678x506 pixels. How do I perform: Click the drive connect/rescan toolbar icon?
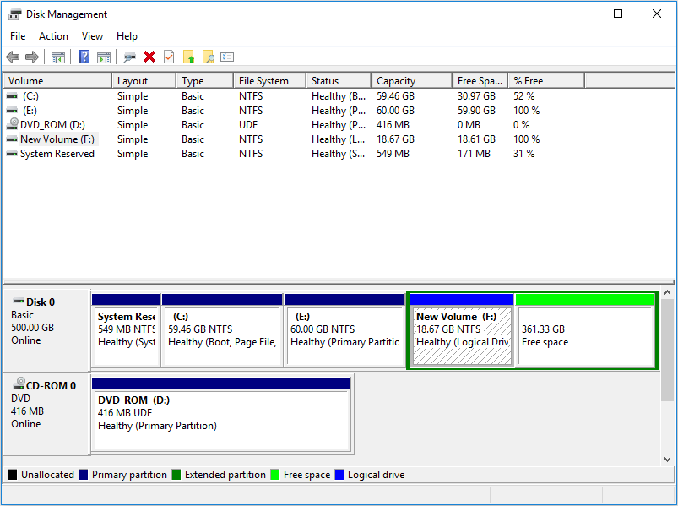point(129,57)
